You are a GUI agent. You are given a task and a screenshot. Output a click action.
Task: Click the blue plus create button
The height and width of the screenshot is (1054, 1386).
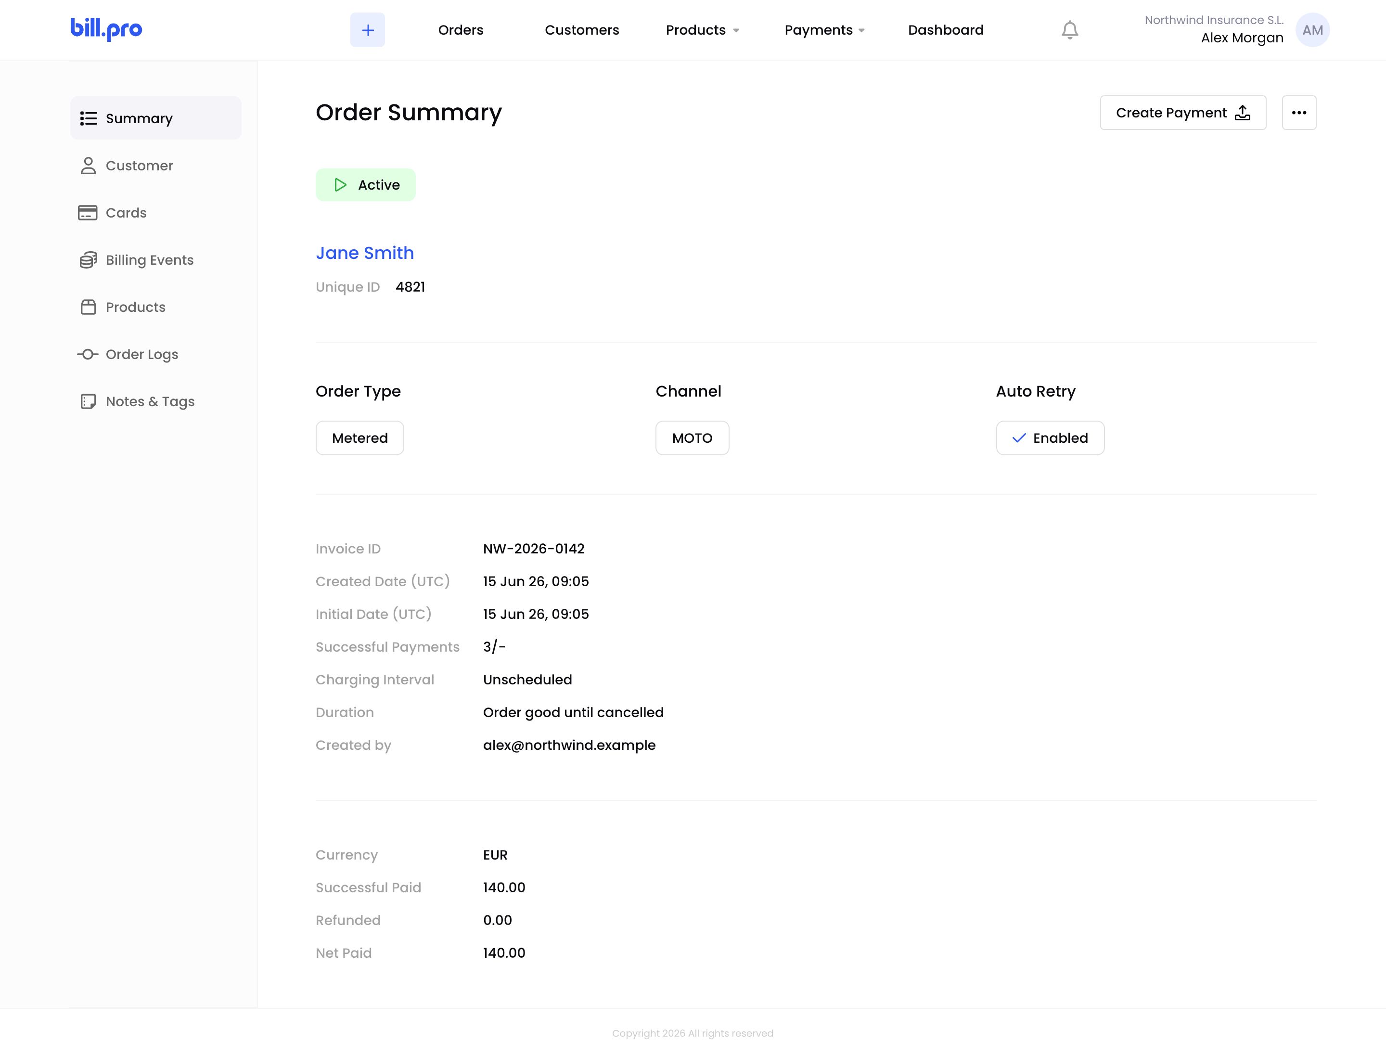[x=368, y=29]
